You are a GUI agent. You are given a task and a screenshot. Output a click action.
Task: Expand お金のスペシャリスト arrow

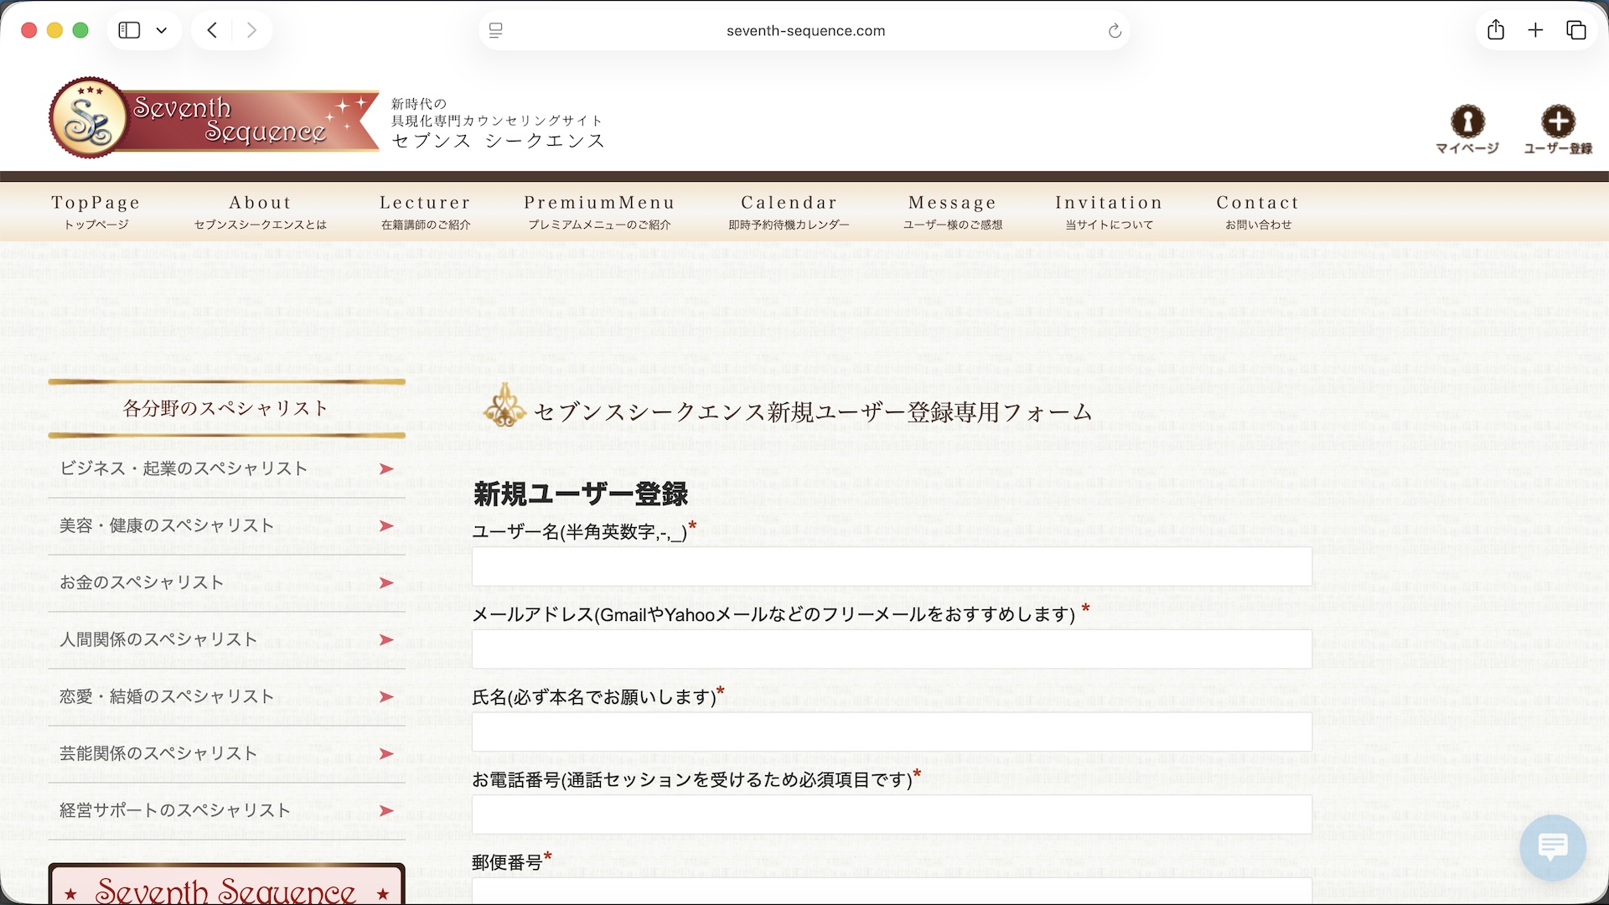pos(385,583)
